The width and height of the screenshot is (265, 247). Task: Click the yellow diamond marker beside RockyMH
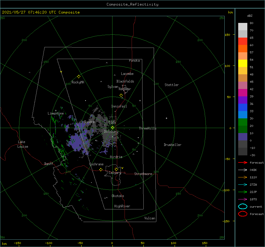(x=79, y=77)
